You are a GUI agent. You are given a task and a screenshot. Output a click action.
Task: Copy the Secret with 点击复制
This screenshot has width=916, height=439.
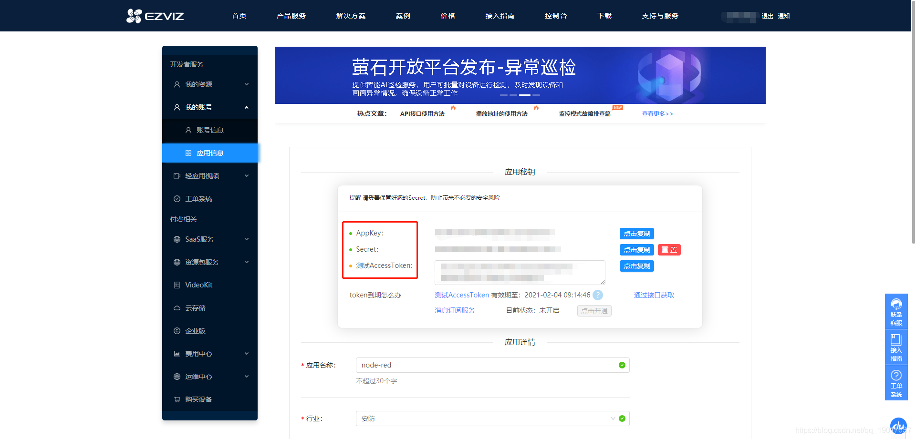coord(637,250)
